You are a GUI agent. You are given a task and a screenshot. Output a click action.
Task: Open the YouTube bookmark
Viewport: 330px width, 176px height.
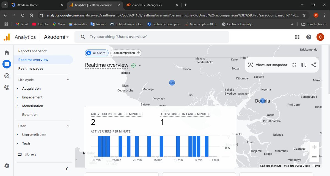[x=40, y=24]
